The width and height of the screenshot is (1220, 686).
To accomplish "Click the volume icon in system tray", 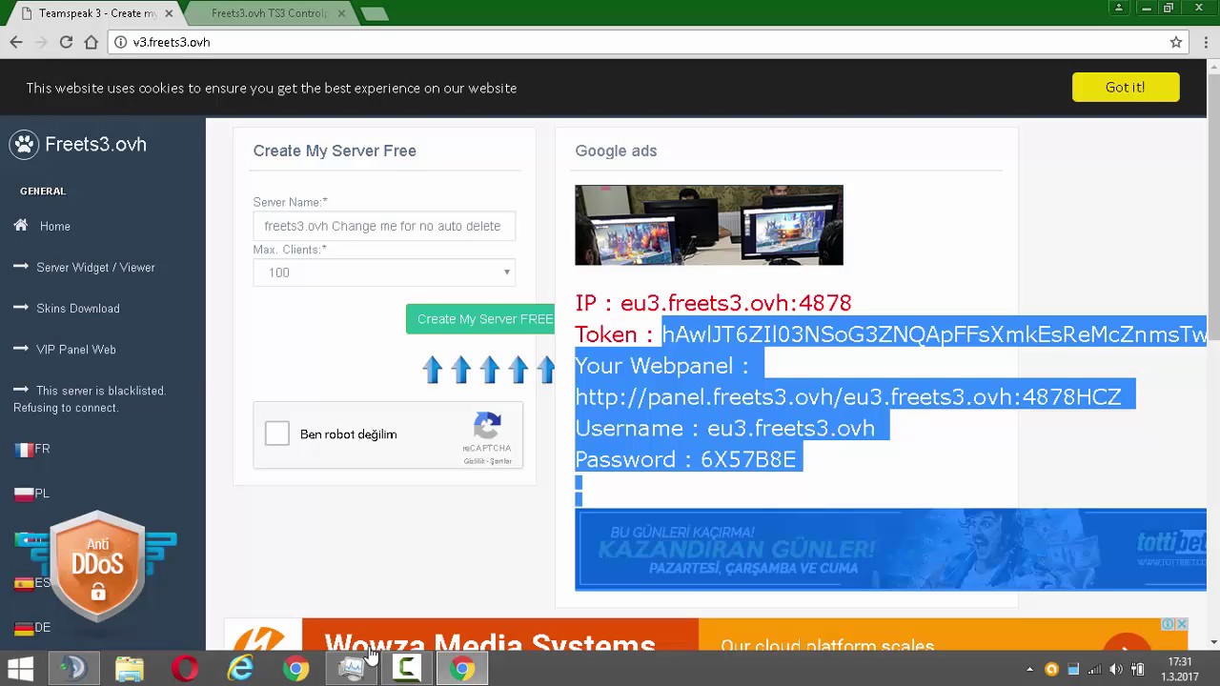I will [1116, 669].
